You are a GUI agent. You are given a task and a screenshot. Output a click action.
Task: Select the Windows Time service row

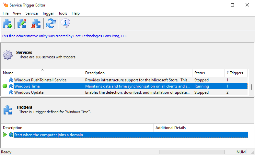pos(124,86)
